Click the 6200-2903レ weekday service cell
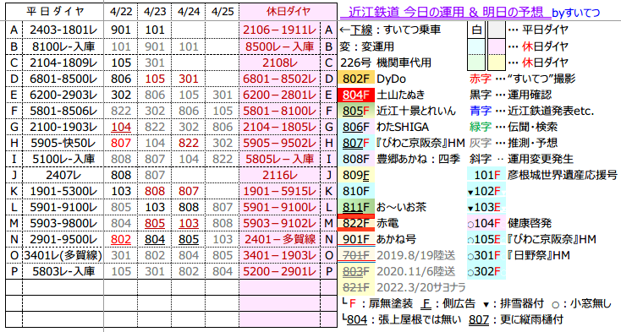Image resolution: width=621 pixels, height=332 pixels. [x=63, y=95]
